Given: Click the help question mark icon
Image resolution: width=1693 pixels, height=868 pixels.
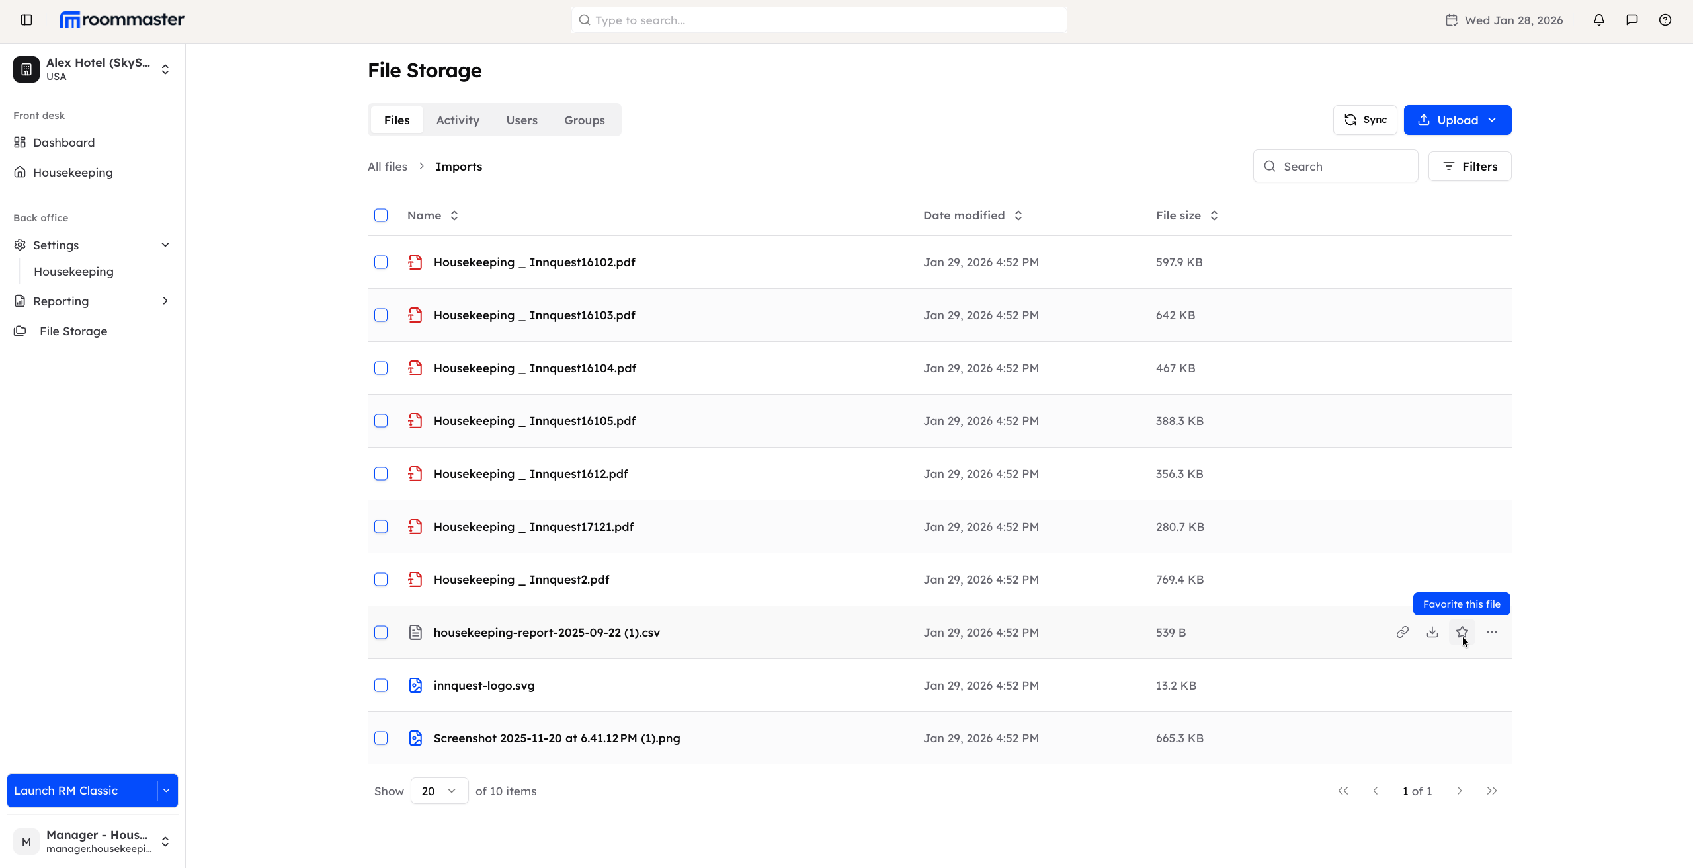Looking at the screenshot, I should (1665, 20).
